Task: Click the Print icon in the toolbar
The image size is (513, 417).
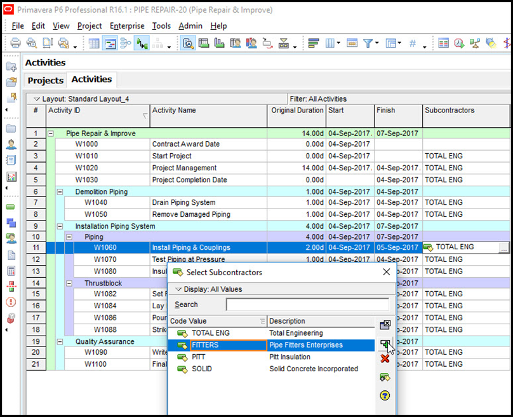Action: (15, 43)
